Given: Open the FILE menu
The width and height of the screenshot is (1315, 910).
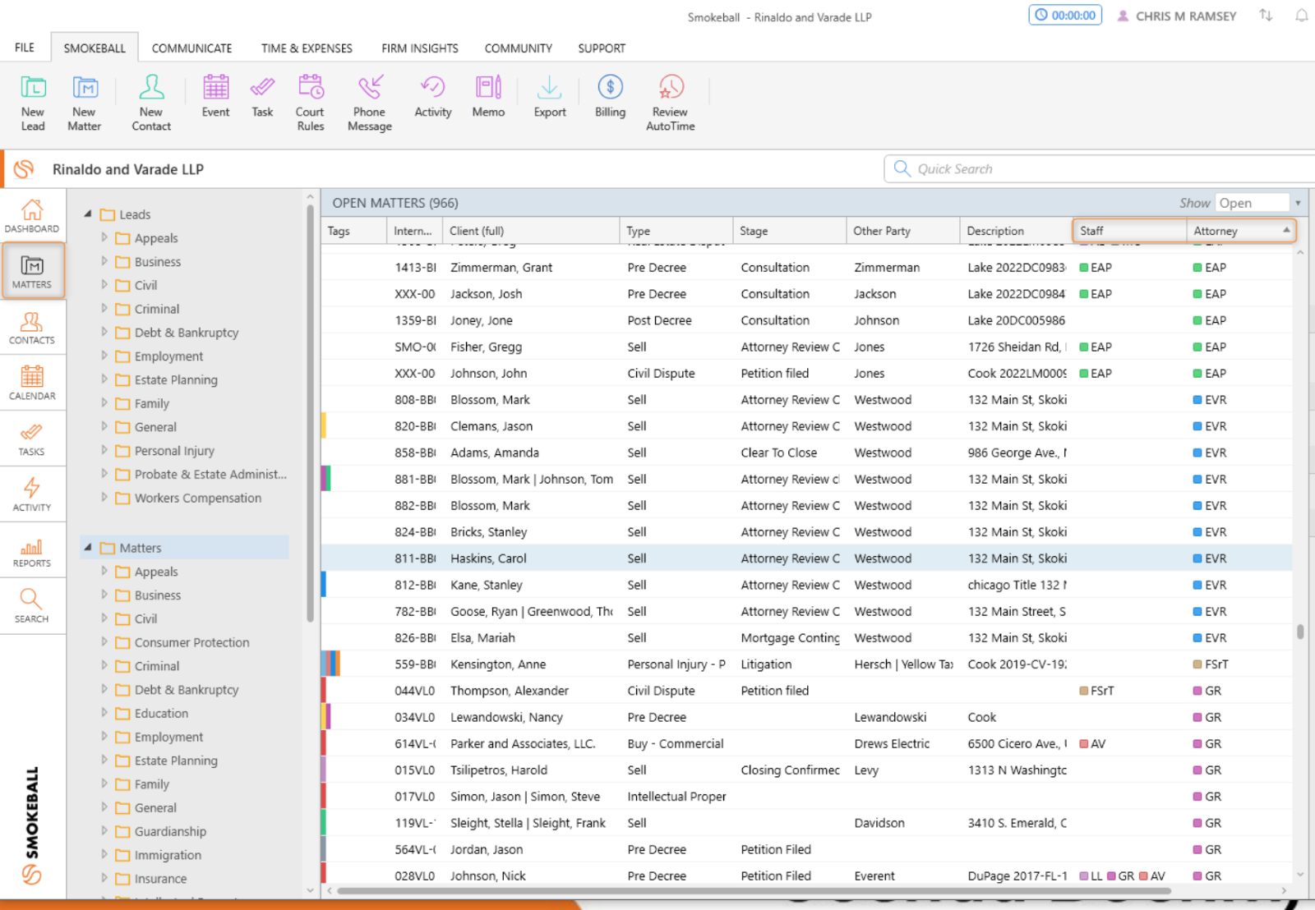Looking at the screenshot, I should click(x=25, y=48).
